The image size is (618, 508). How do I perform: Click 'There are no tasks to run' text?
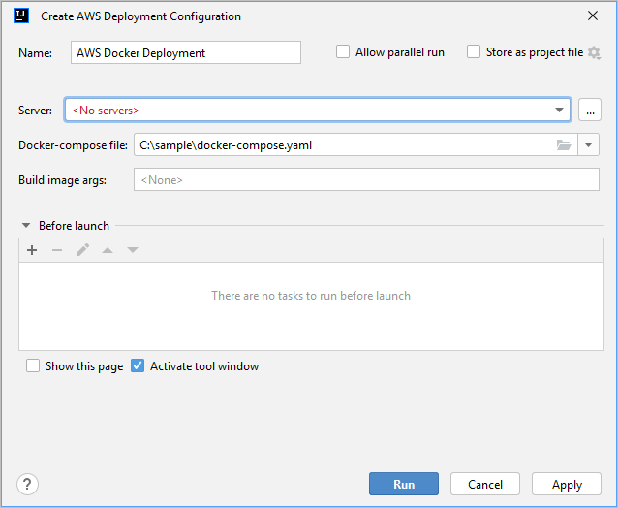[x=311, y=296]
